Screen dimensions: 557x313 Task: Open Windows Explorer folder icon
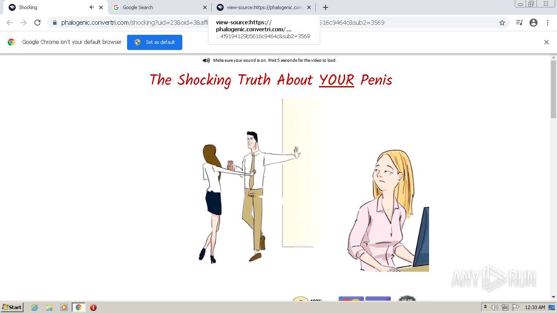tap(49, 307)
